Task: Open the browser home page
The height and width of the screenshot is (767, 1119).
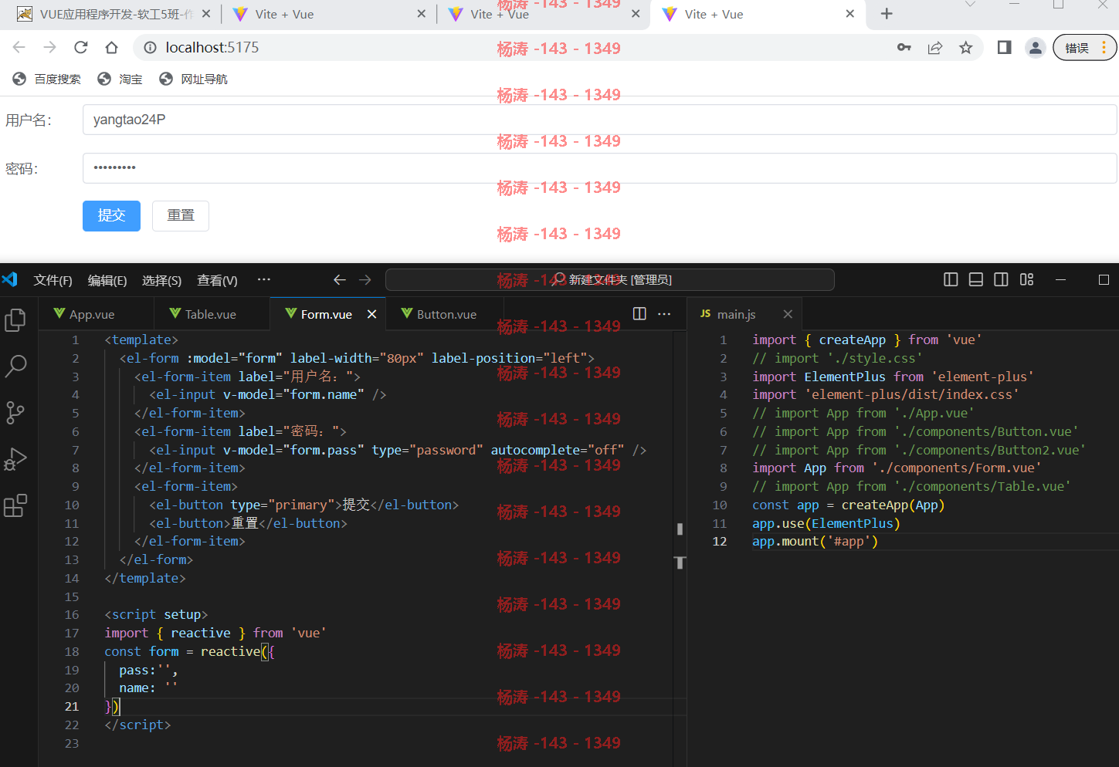Action: [x=111, y=48]
